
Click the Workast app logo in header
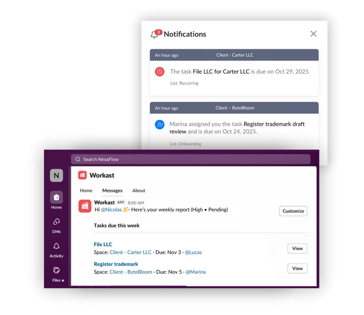(82, 175)
